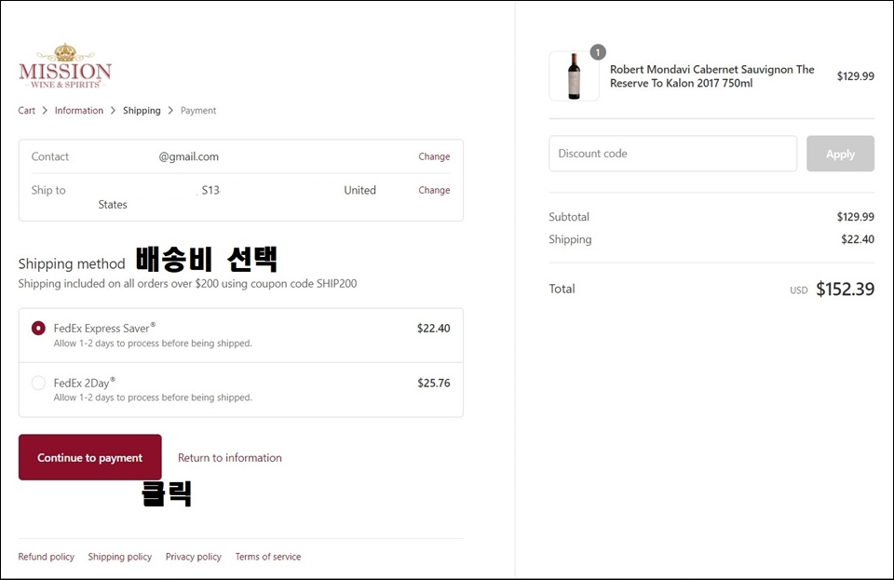This screenshot has width=894, height=580.
Task: Focus the Discount code input field
Action: [x=672, y=154]
